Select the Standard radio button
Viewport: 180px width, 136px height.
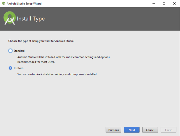point(11,51)
